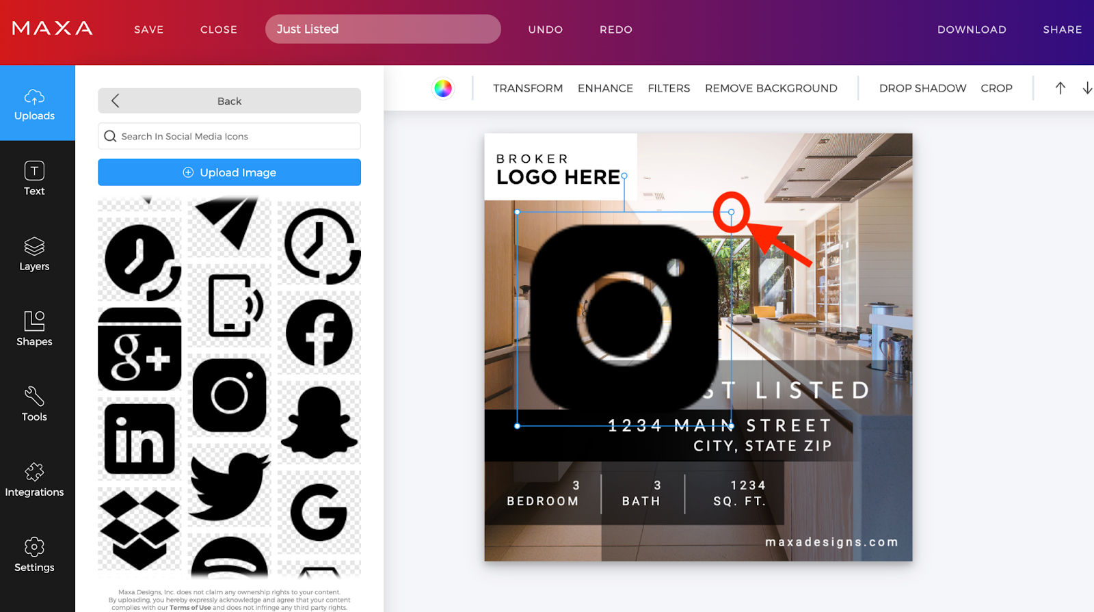The height and width of the screenshot is (612, 1094).
Task: Open the Layers sidebar panel
Action: pyautogui.click(x=34, y=254)
